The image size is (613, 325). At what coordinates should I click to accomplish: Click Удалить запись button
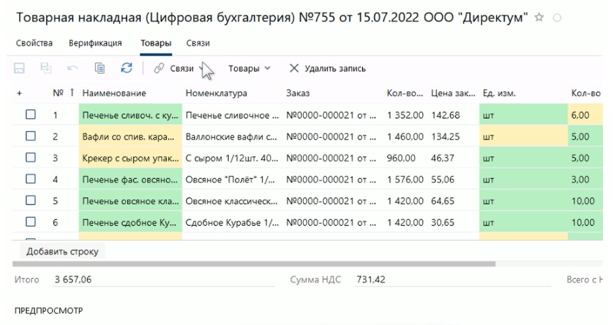click(327, 69)
